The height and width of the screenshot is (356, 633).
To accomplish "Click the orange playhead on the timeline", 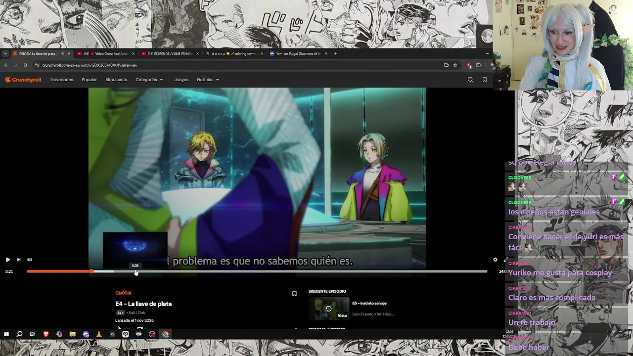I will pyautogui.click(x=92, y=271).
